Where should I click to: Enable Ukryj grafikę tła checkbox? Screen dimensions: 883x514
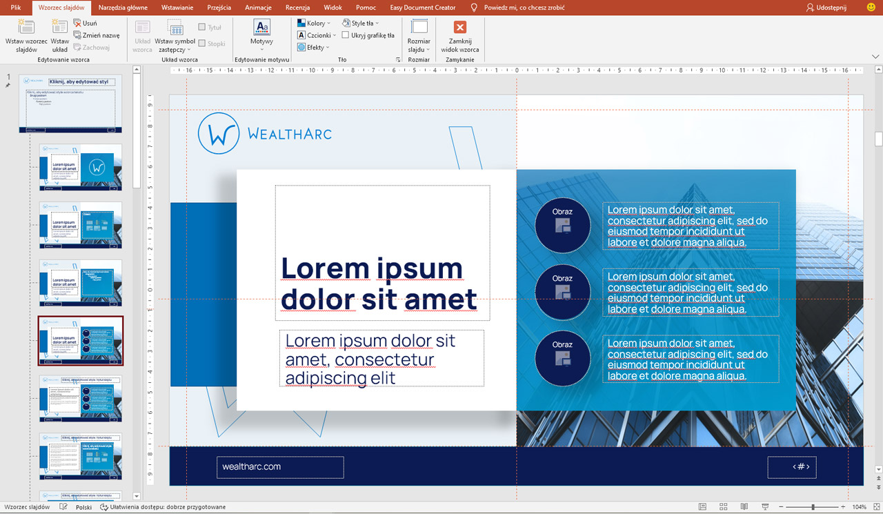(346, 35)
